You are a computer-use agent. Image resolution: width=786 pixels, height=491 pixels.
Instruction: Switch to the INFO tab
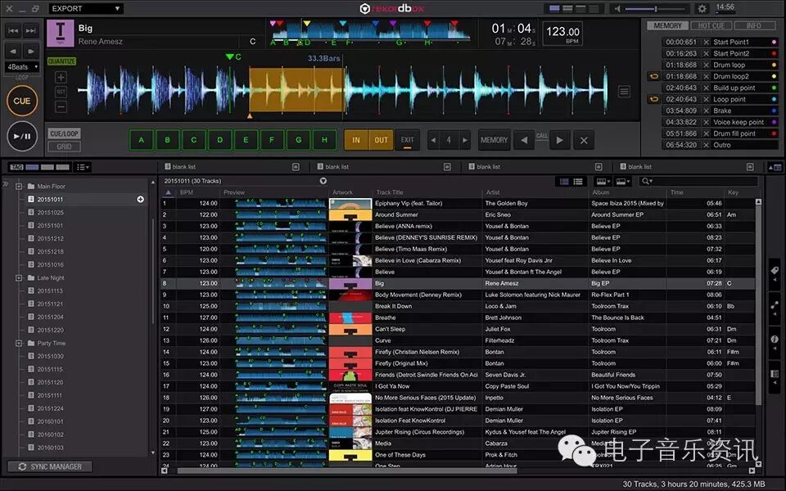click(753, 25)
